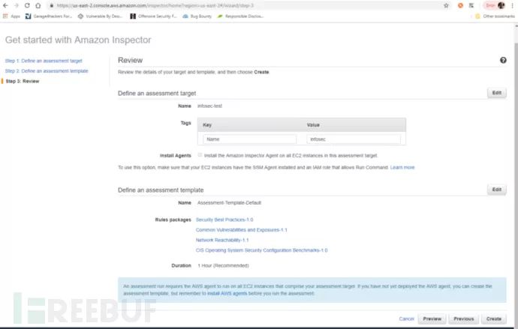Open the Chrome three-dot menu
Image resolution: width=518 pixels, height=329 pixels.
click(x=512, y=5)
